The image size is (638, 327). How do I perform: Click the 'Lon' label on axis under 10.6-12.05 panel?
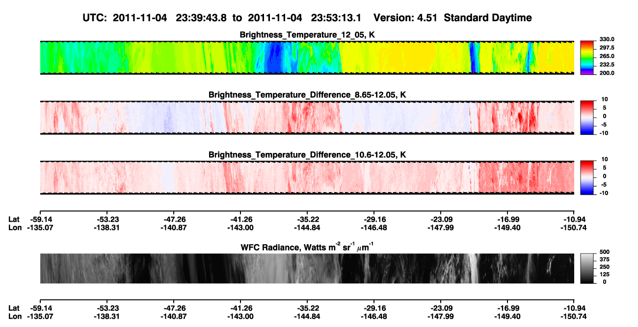(15, 227)
